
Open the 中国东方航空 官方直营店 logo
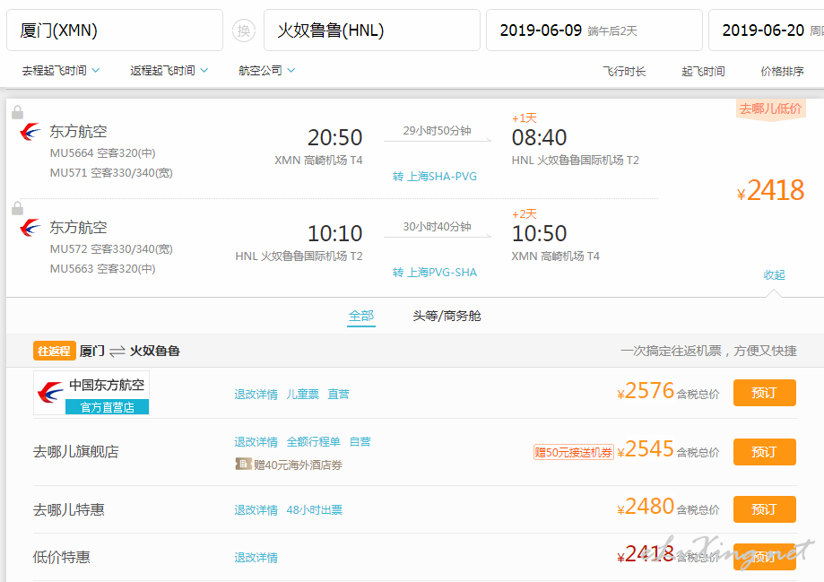tap(91, 393)
